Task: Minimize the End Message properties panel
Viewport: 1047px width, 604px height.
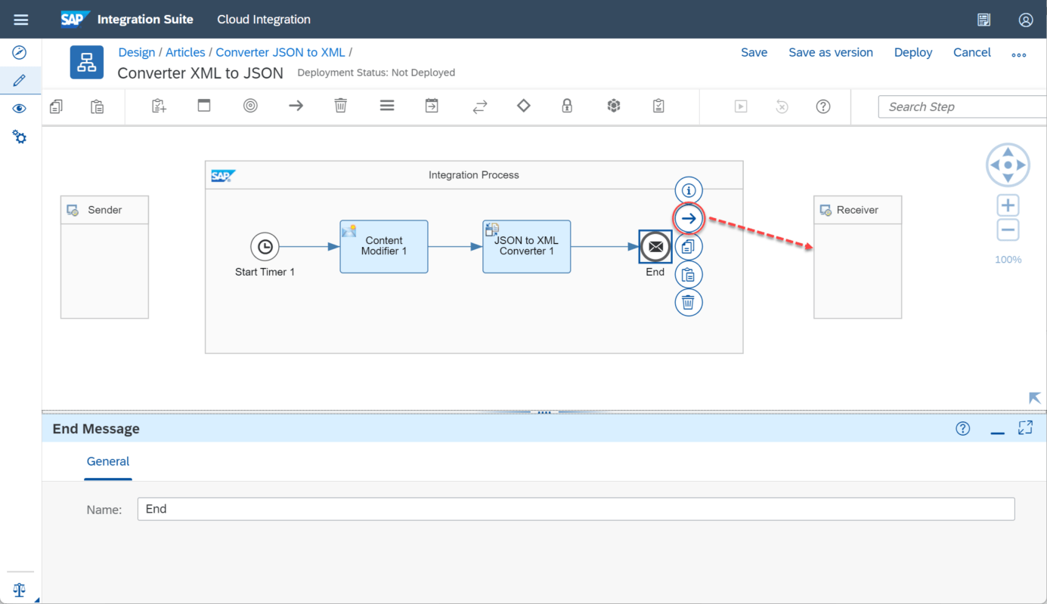Action: point(997,432)
